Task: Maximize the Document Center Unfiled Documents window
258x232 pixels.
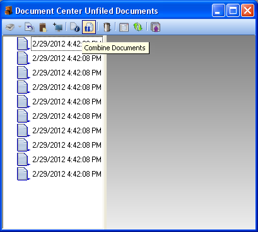Action: 233,11
